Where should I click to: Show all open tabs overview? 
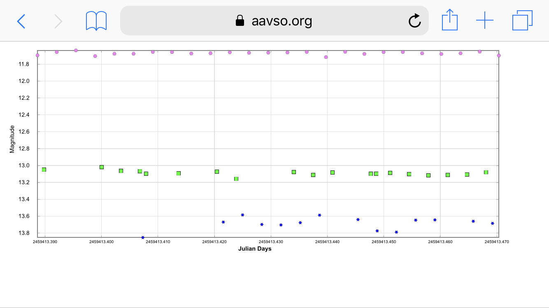click(522, 21)
